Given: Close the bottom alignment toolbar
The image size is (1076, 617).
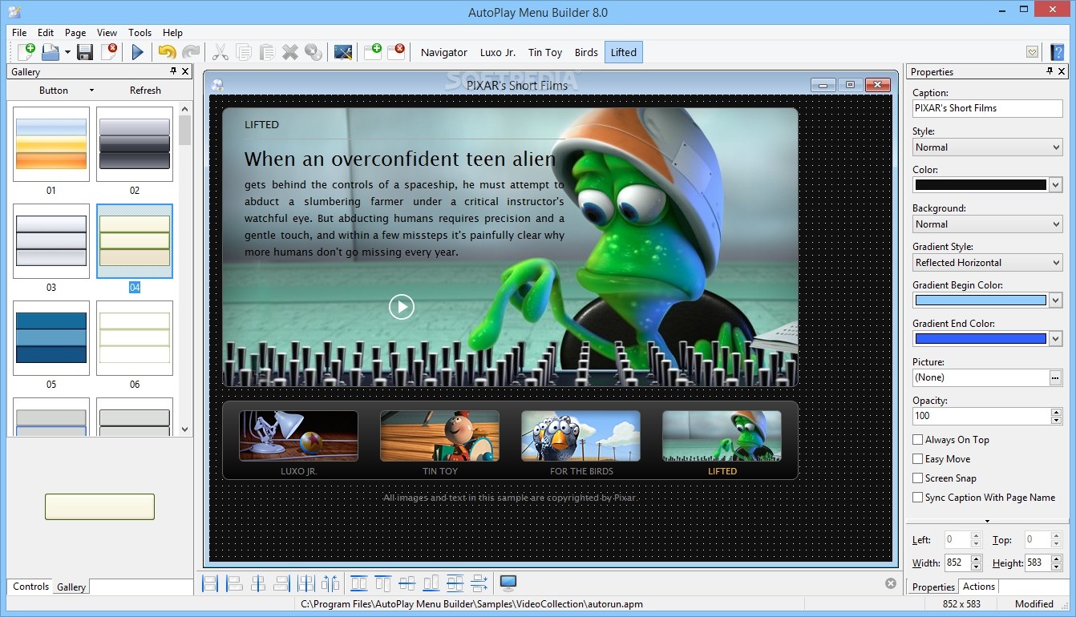Looking at the screenshot, I should 891,583.
